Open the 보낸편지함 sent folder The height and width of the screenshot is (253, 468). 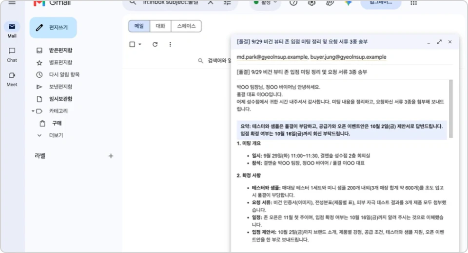(x=60, y=87)
